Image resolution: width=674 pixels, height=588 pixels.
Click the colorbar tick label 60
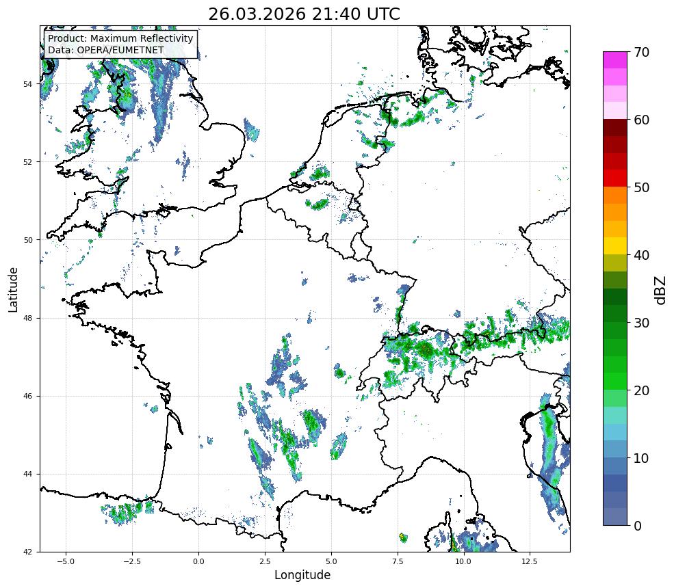641,120
